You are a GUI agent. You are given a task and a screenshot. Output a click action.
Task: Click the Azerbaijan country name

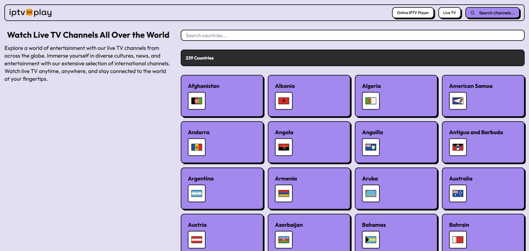[x=289, y=225]
